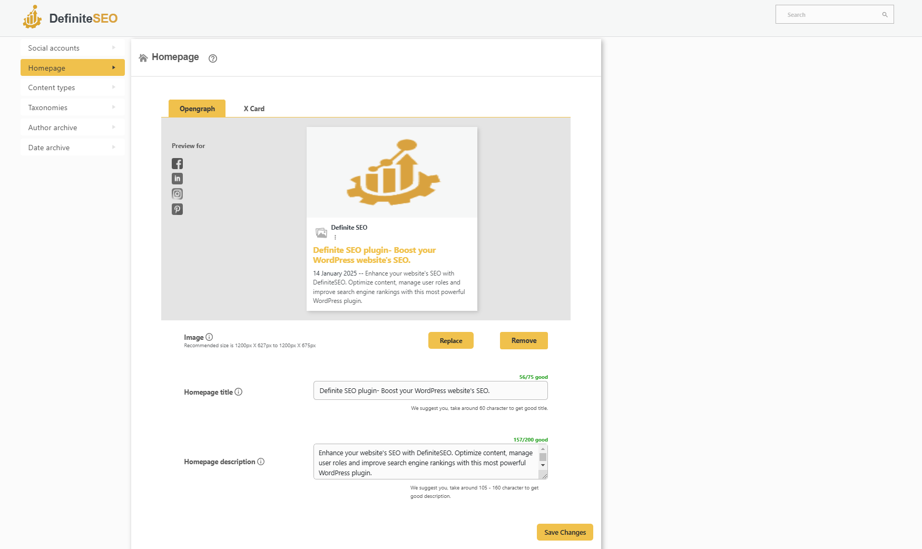Click the three-dots icon under Definite SEO

coord(335,237)
